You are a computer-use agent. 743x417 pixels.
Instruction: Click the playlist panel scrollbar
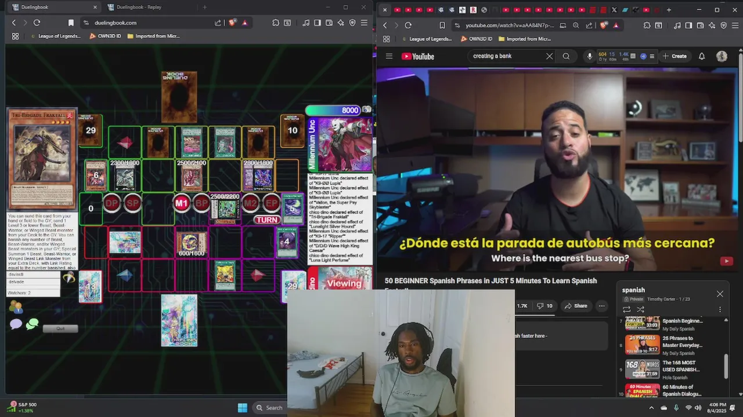click(726, 365)
